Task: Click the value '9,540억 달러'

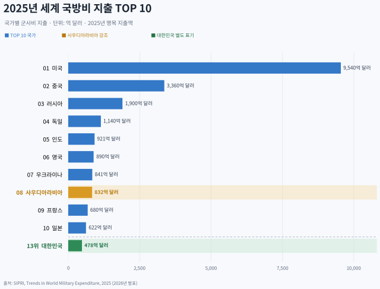Action: point(357,68)
